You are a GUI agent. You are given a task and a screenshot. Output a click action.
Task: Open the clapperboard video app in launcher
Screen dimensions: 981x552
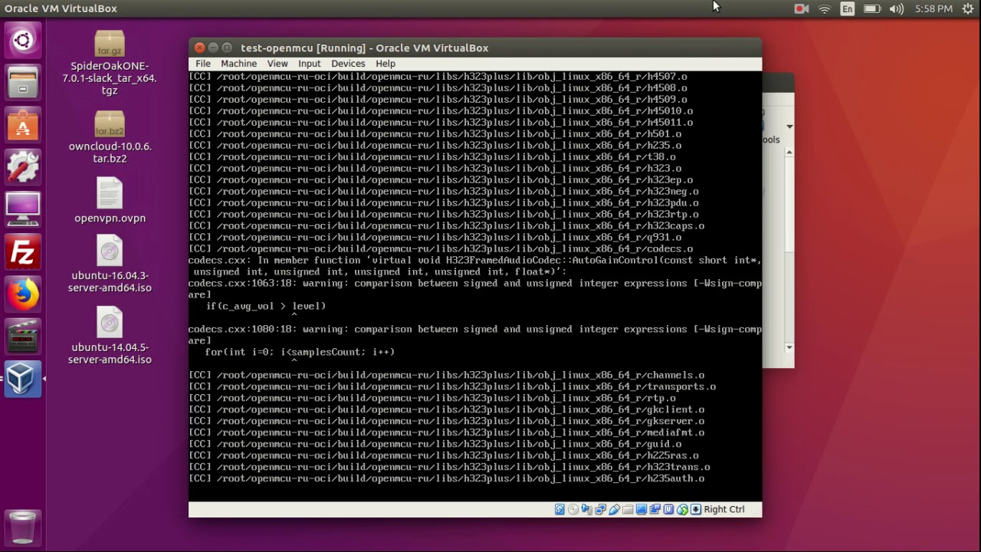coord(23,336)
